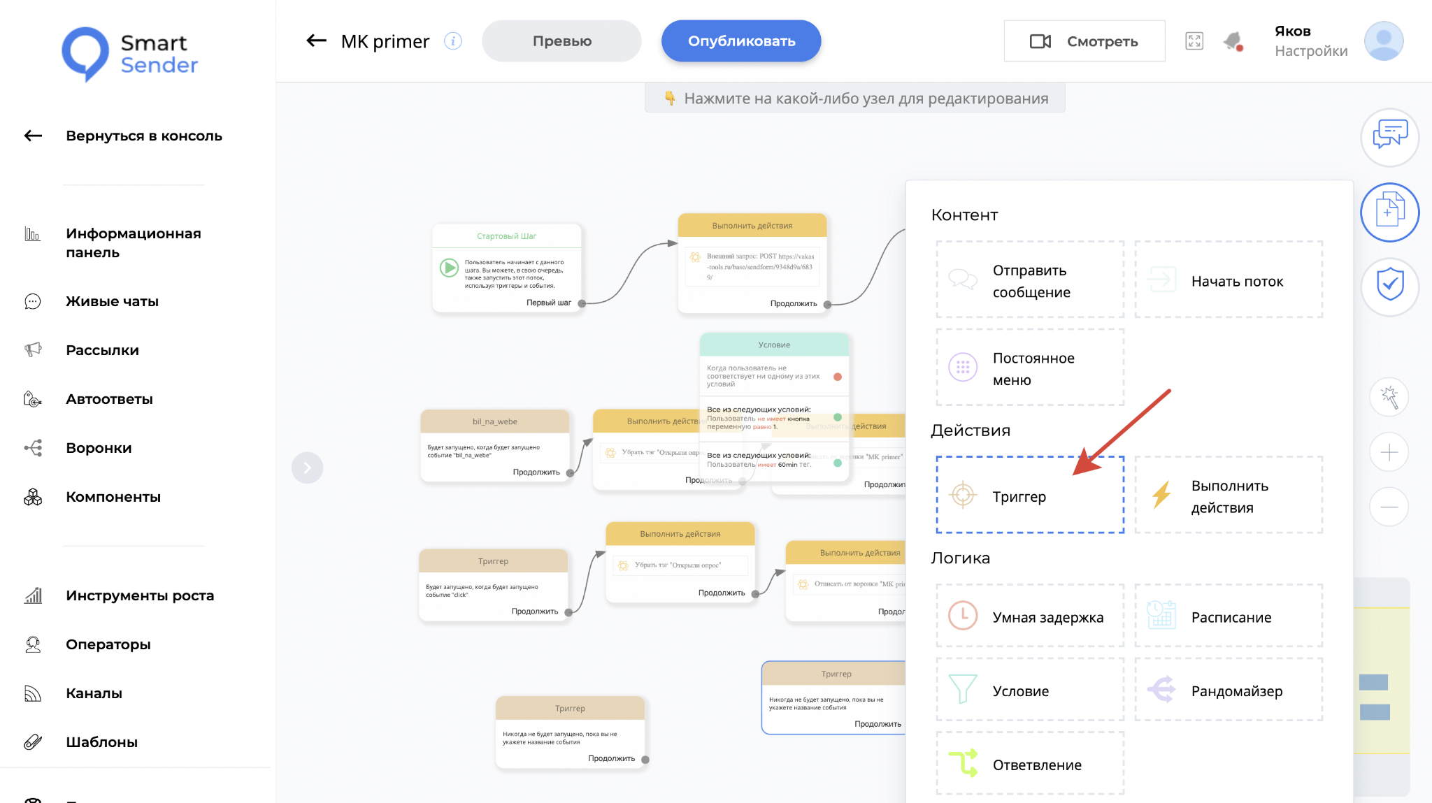Zoom in with the plus button

coord(1389,452)
